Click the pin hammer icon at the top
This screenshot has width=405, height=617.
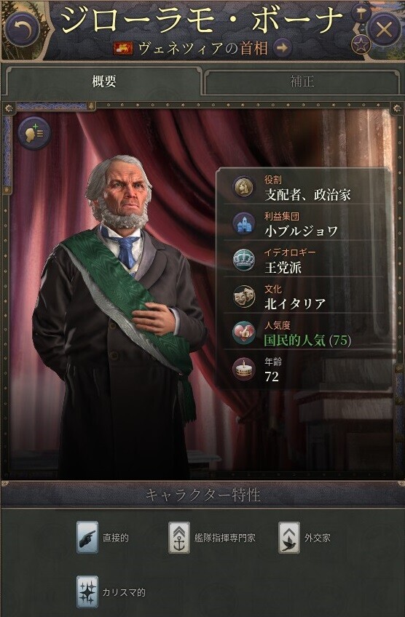pos(361,14)
